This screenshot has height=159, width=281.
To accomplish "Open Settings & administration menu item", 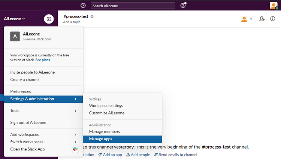I will [43, 99].
